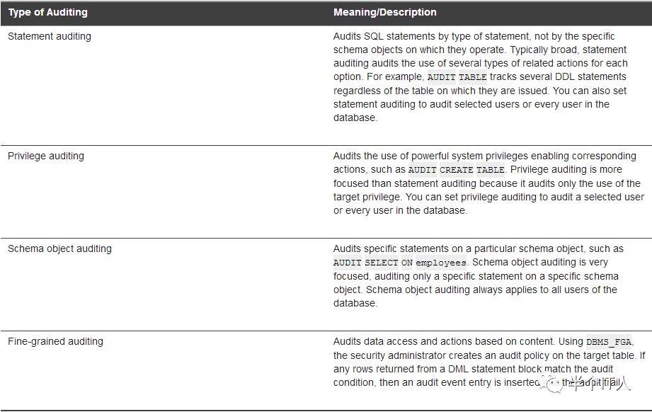Click the AUDIT TABLE code snippet
652x412 pixels.
tap(457, 77)
